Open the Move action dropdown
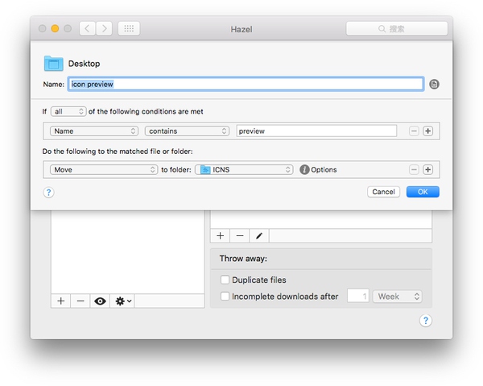 (x=104, y=169)
